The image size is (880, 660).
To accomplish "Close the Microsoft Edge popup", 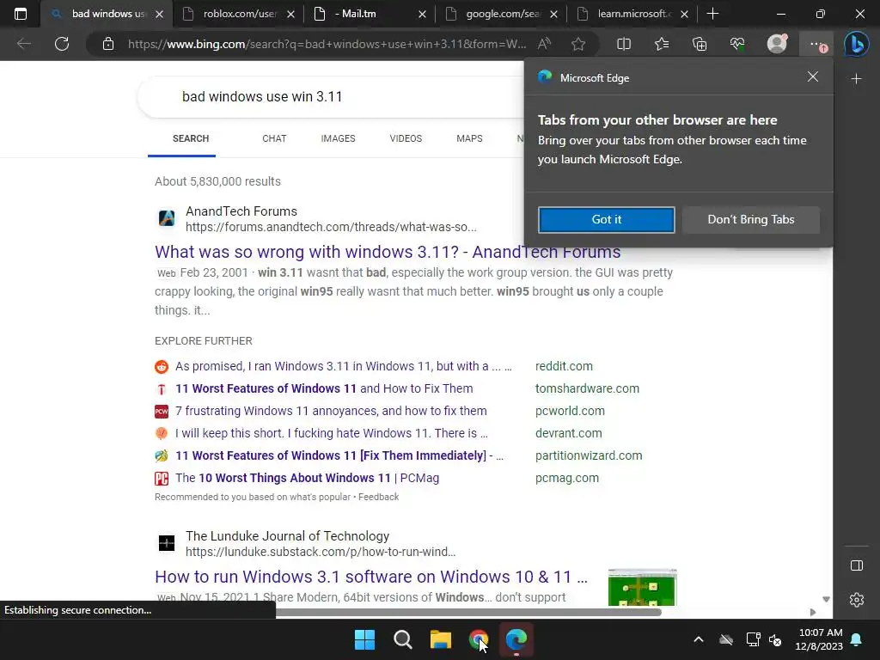I will pos(813,76).
